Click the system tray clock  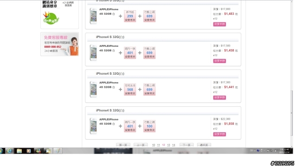pos(285,151)
